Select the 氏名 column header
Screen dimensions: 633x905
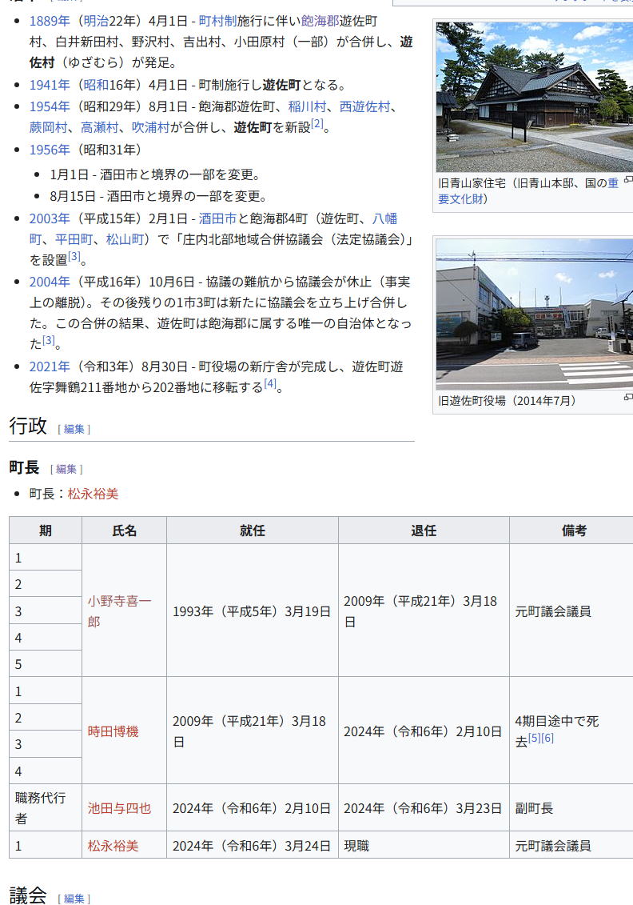125,531
